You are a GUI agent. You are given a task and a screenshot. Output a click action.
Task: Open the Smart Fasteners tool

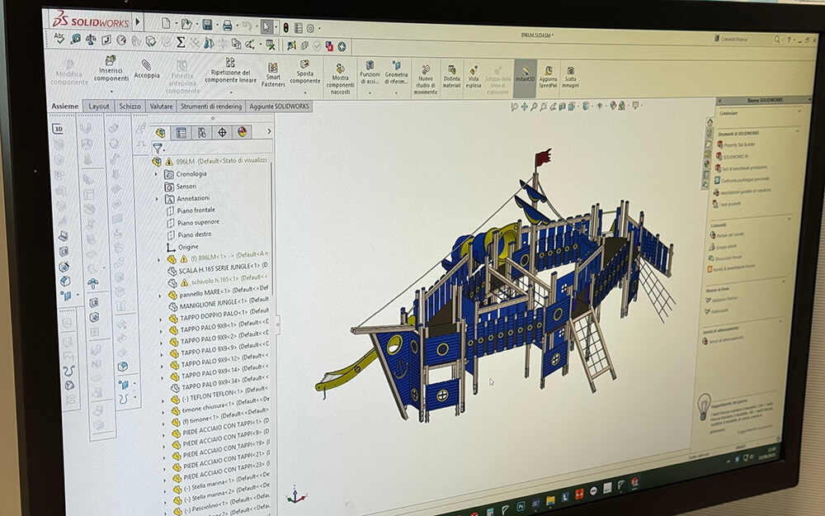click(272, 68)
